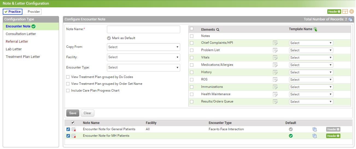Check the History element checkbox
This screenshot has height=149, width=356.
coord(192,72)
